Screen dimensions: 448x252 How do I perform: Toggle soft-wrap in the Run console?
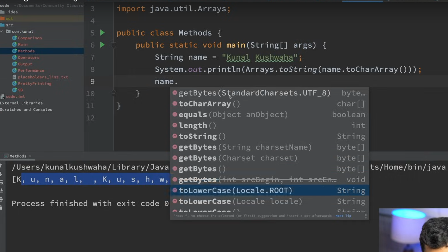1,182
